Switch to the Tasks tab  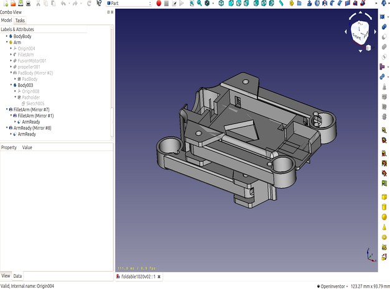point(20,21)
